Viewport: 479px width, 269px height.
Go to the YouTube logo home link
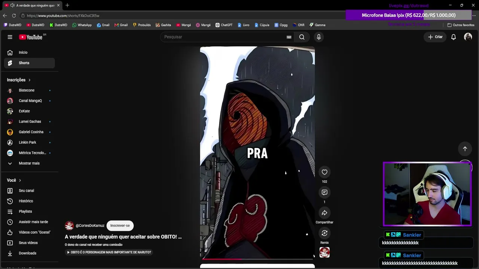point(31,37)
